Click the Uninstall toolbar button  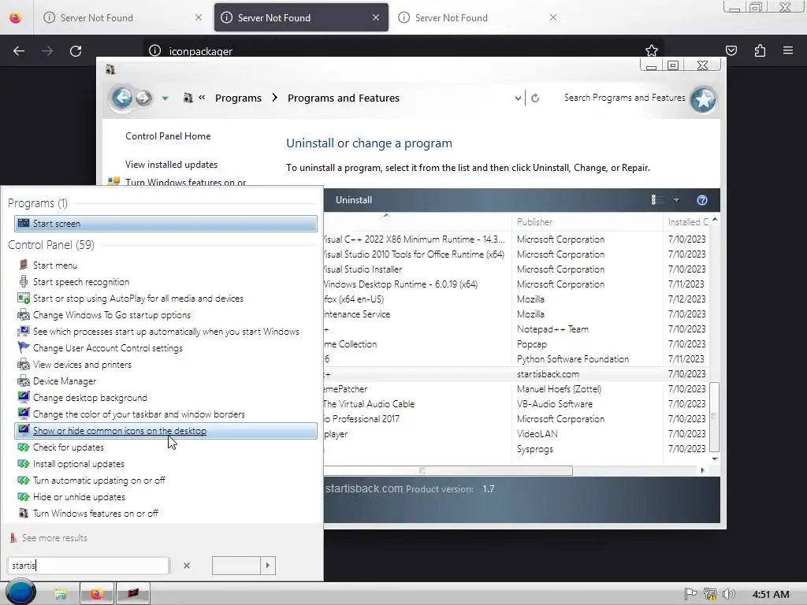point(354,200)
